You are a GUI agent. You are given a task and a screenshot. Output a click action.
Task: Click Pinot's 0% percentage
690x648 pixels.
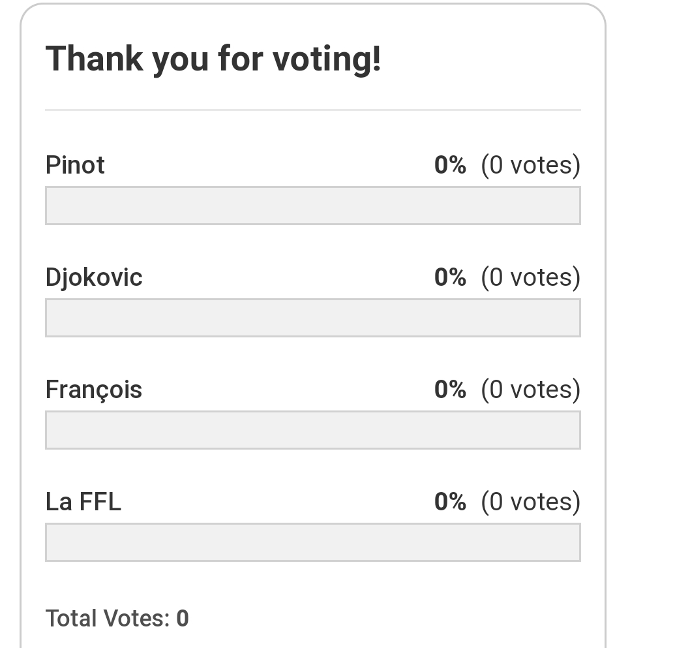pyautogui.click(x=450, y=165)
